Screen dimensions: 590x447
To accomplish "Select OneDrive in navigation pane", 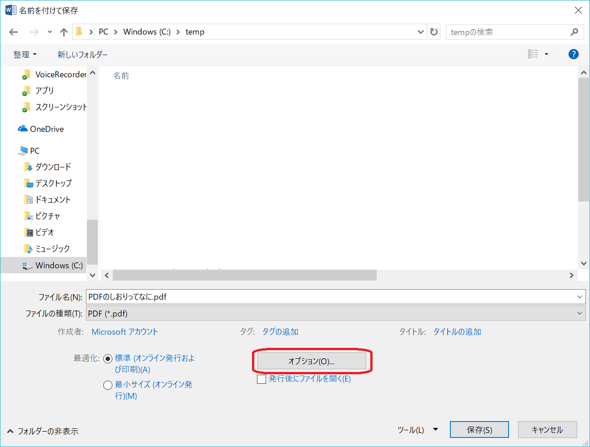I will (46, 129).
